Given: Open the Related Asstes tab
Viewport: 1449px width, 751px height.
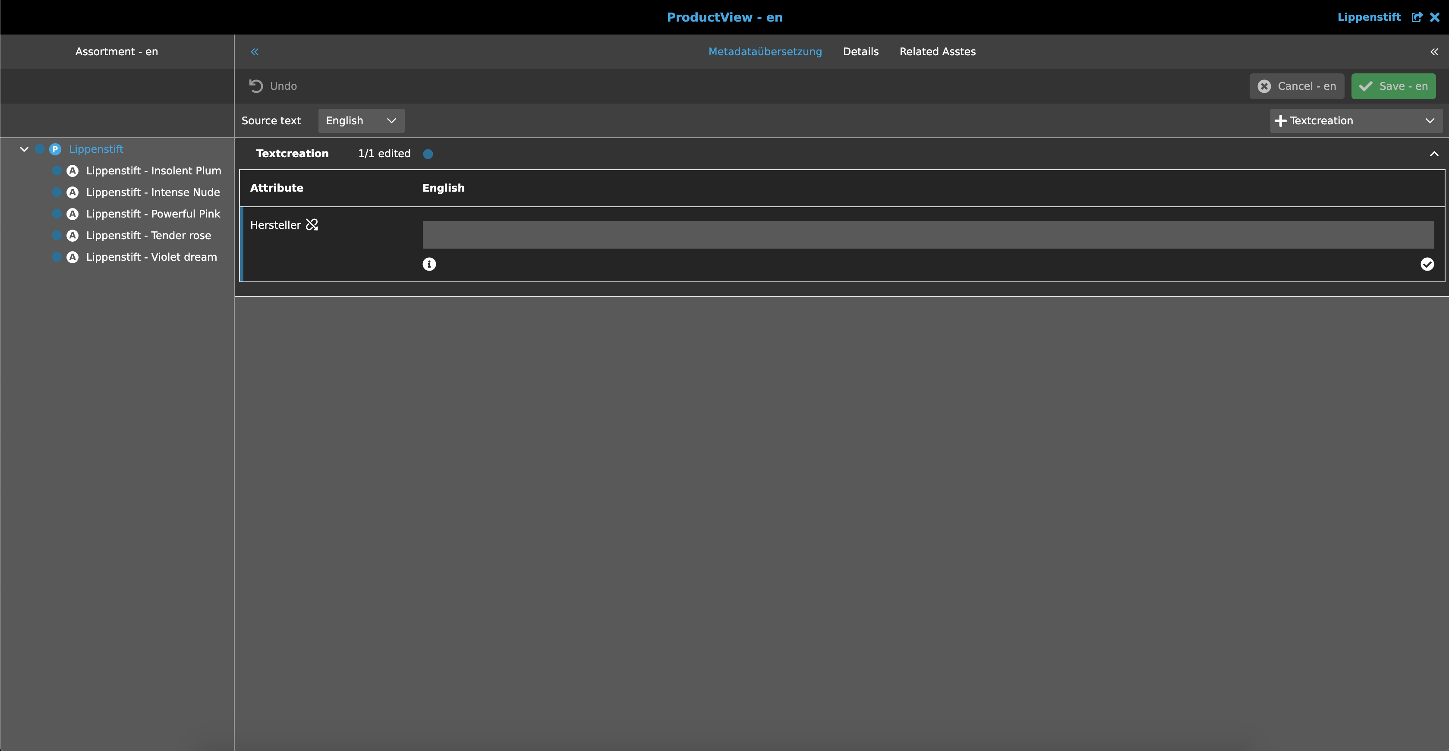Looking at the screenshot, I should pos(937,51).
